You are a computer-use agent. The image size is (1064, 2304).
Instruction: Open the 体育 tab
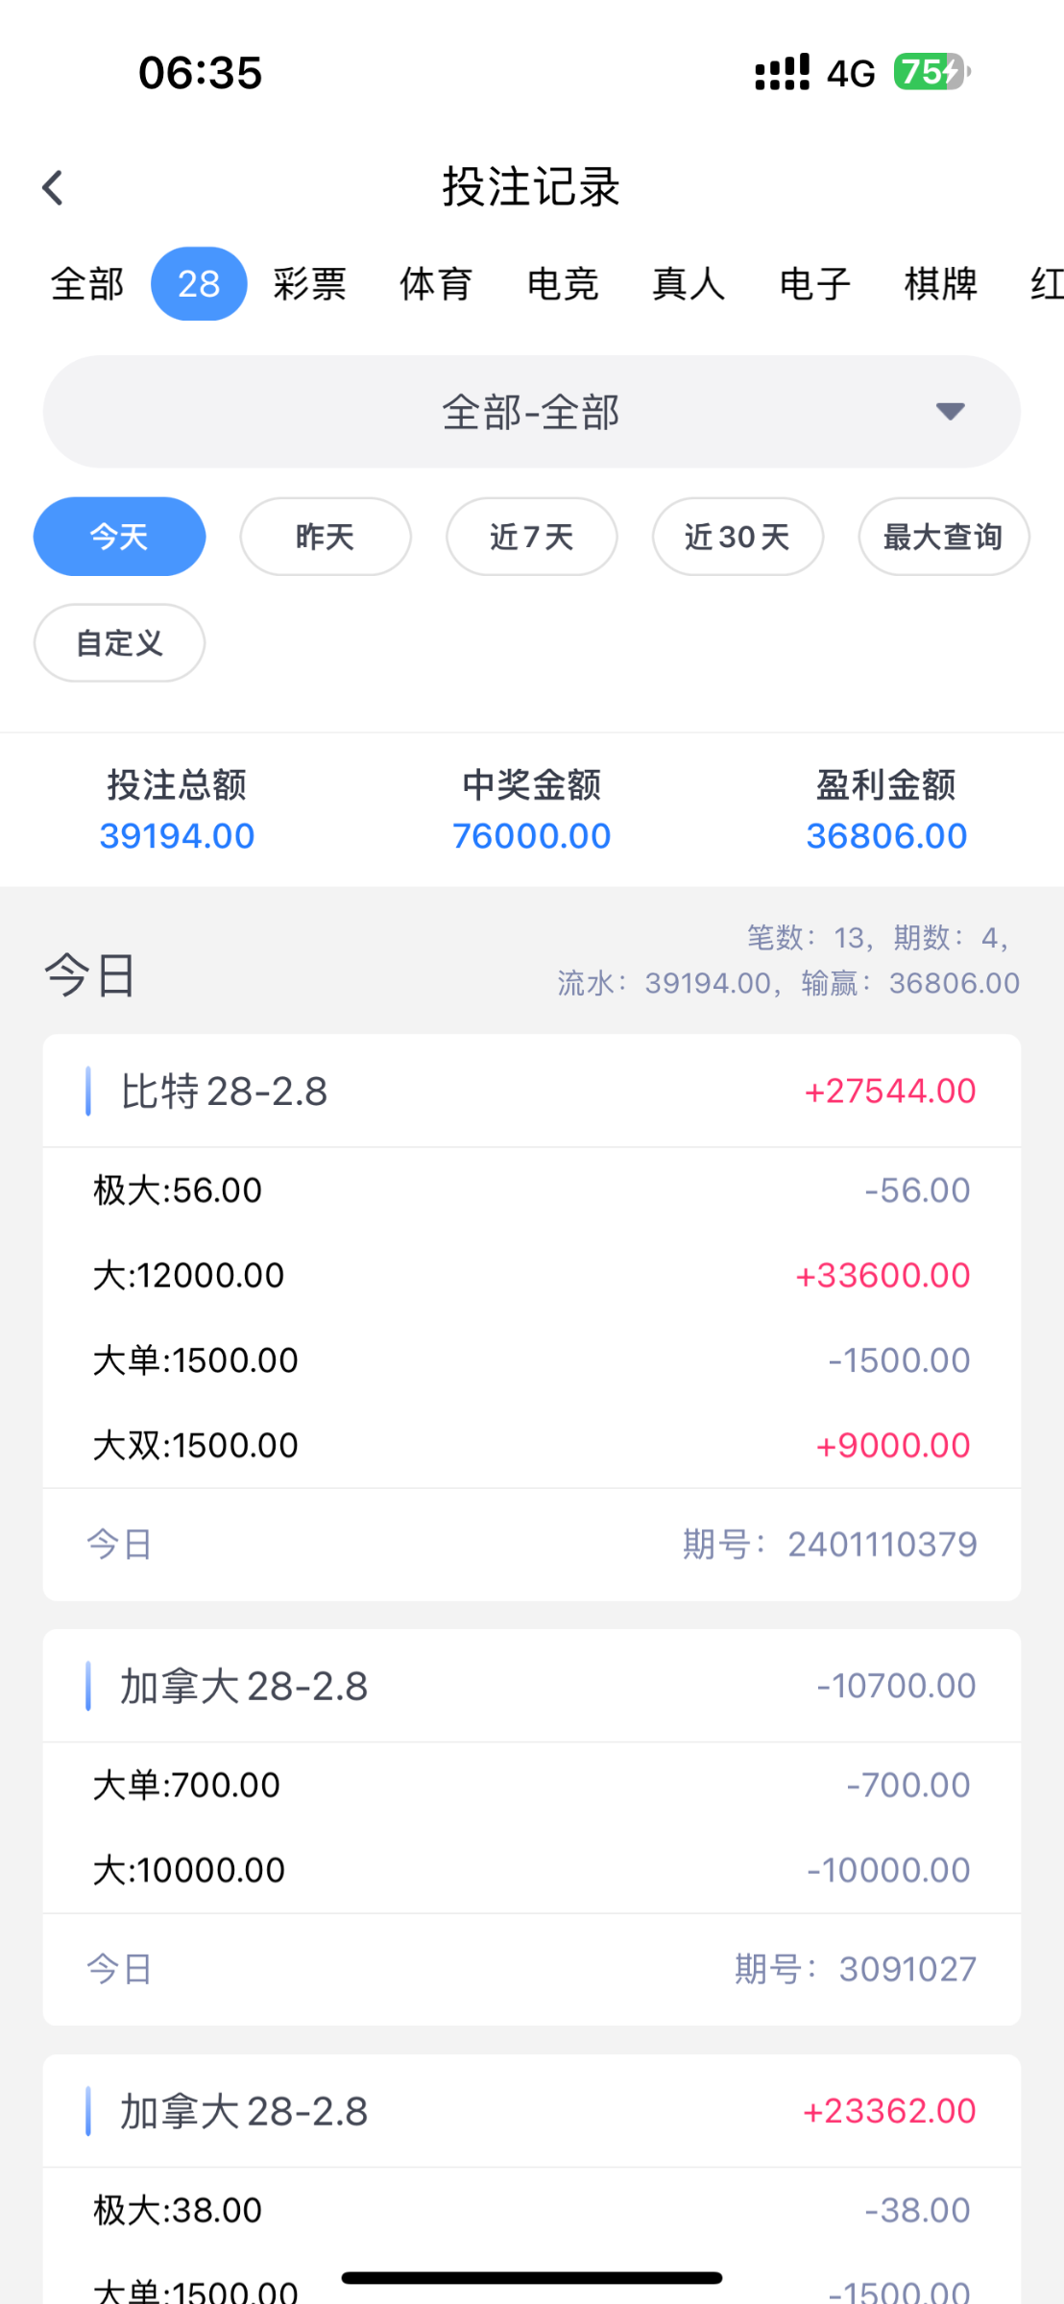[x=436, y=284]
